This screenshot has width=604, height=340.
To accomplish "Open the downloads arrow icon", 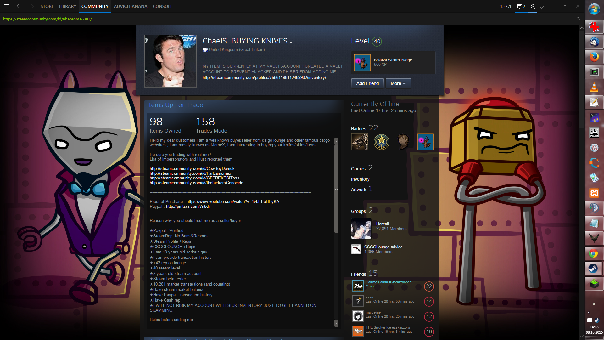I will point(542,6).
